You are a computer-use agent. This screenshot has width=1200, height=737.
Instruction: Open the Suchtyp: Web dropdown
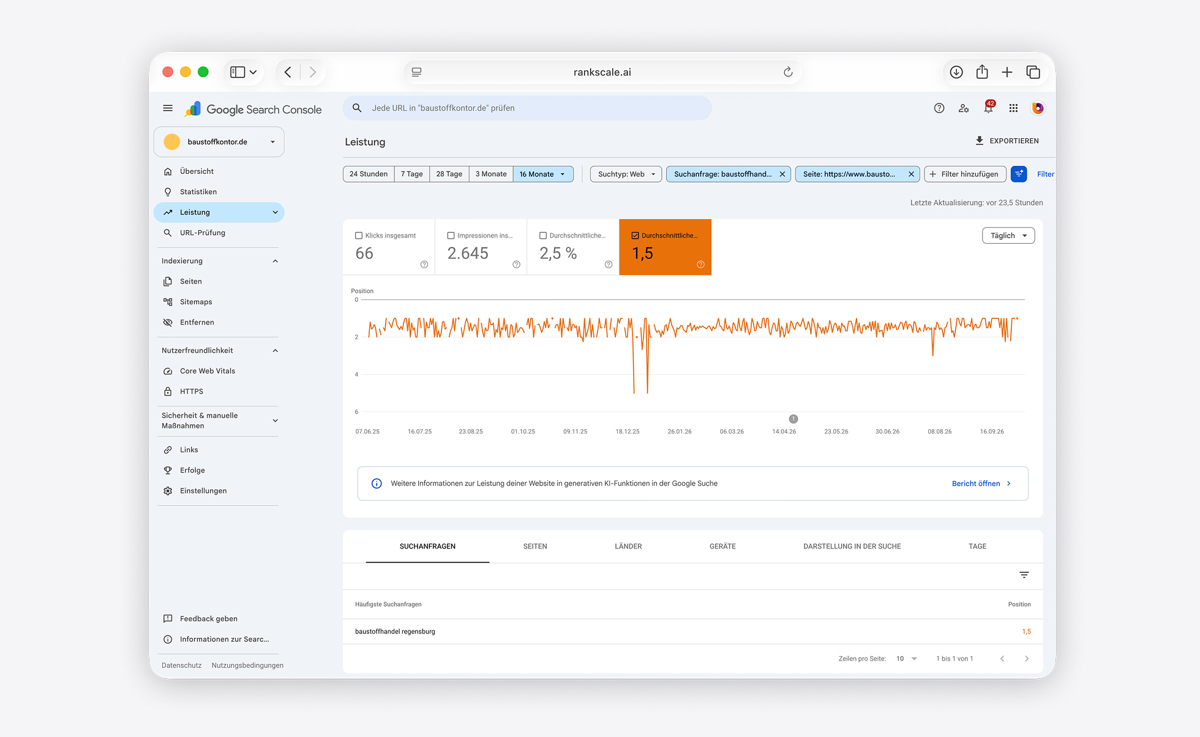click(626, 174)
